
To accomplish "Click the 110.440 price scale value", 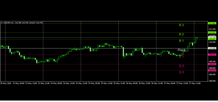I will (212, 42).
